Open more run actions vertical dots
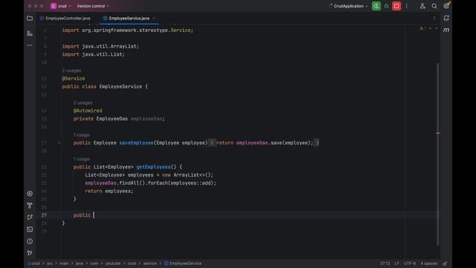 407,6
